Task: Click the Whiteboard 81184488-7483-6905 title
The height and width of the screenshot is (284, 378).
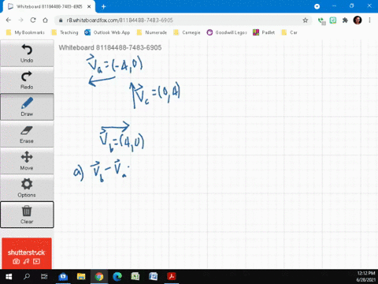Action: 110,47
